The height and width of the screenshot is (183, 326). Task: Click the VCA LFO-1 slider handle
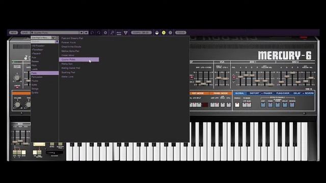225,79
